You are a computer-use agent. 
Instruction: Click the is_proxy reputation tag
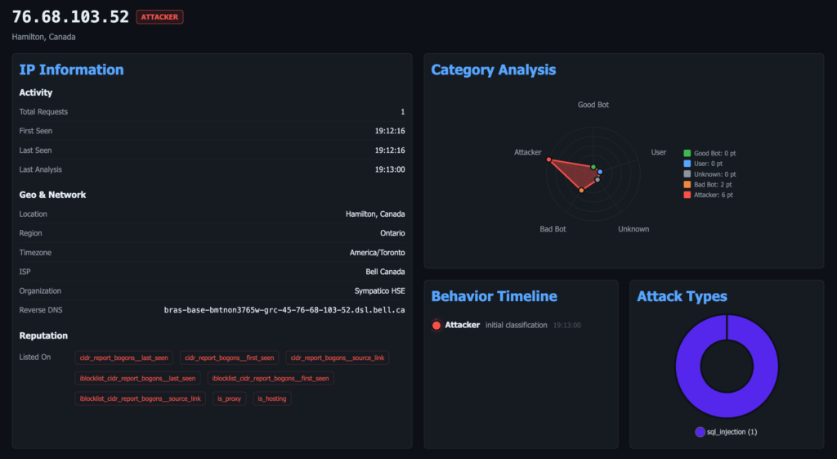click(228, 398)
